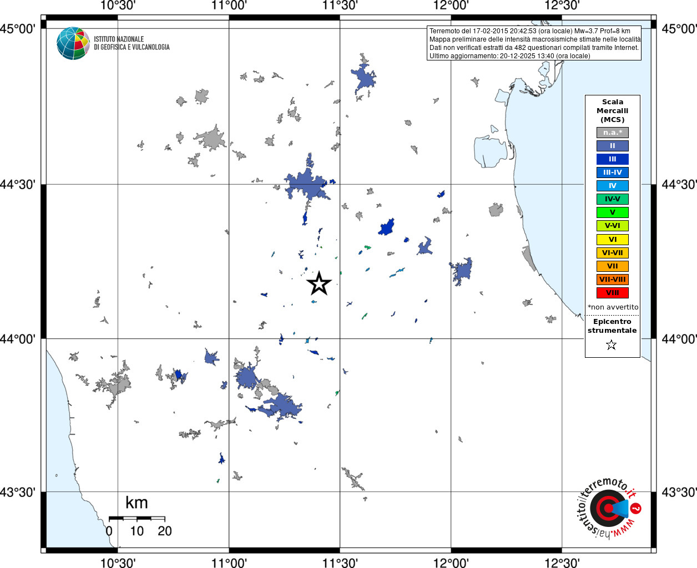This screenshot has height=568, width=697.
Task: Click the 'Scala Mercalli (MCS)' legend title
Action: coord(613,111)
